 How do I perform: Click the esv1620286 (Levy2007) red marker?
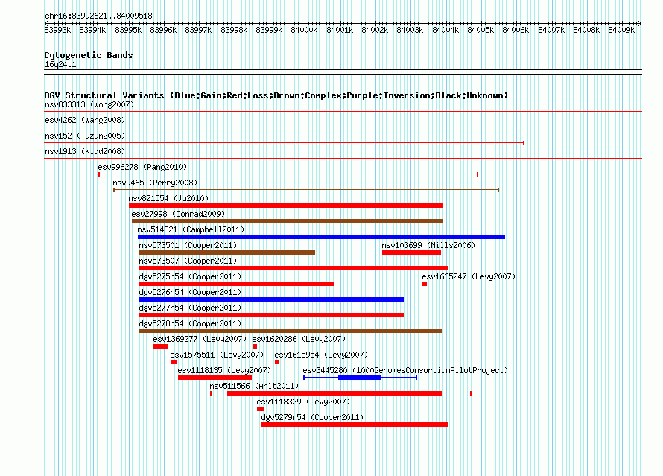(255, 346)
